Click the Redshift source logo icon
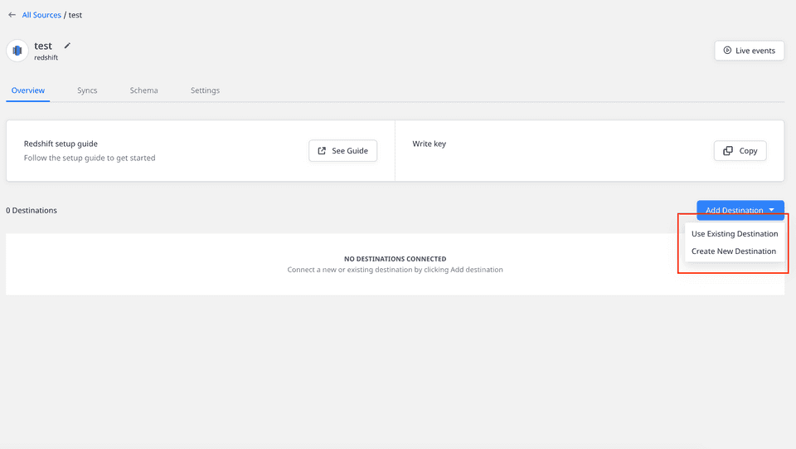The height and width of the screenshot is (449, 796). (17, 51)
